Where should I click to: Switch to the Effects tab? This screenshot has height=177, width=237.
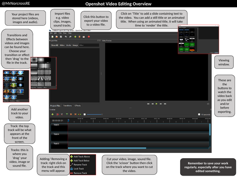tap(78, 106)
